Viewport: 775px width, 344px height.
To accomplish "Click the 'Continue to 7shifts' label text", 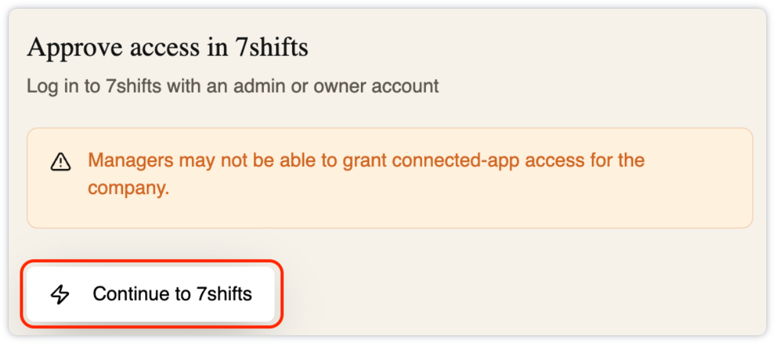I will click(172, 294).
